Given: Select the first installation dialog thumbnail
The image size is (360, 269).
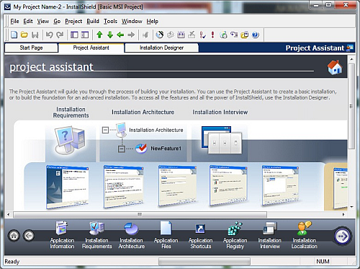Looking at the screenshot, I should [68, 187].
